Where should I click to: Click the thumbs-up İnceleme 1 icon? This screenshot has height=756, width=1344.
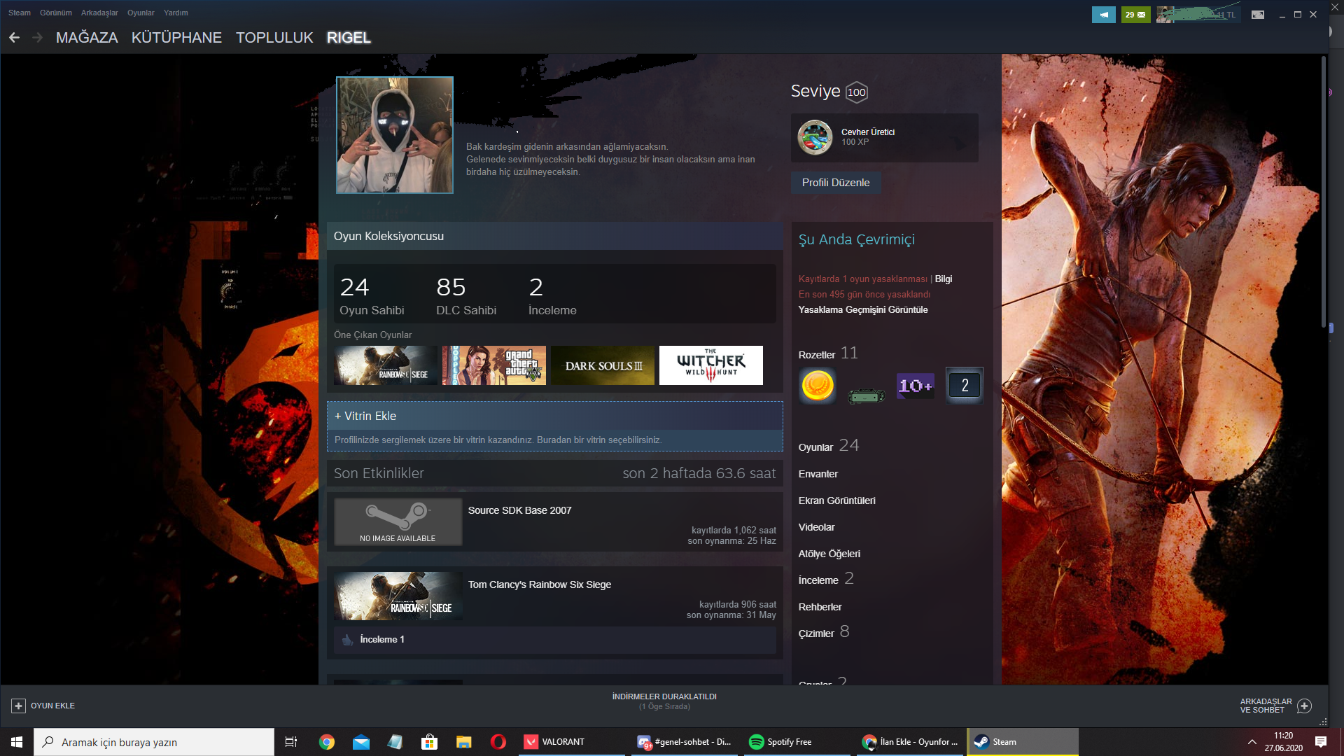[348, 639]
